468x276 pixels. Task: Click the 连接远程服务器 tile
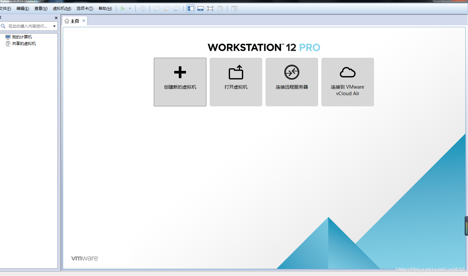292,82
